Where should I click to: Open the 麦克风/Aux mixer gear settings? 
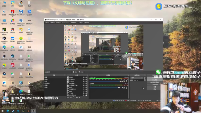(126, 81)
